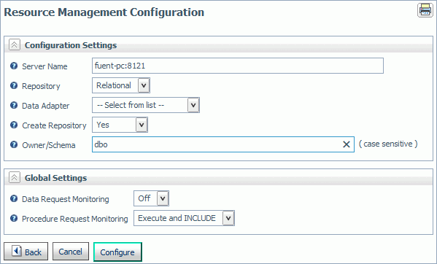Click the print icon at top right
This screenshot has height=264, width=437.
425,10
